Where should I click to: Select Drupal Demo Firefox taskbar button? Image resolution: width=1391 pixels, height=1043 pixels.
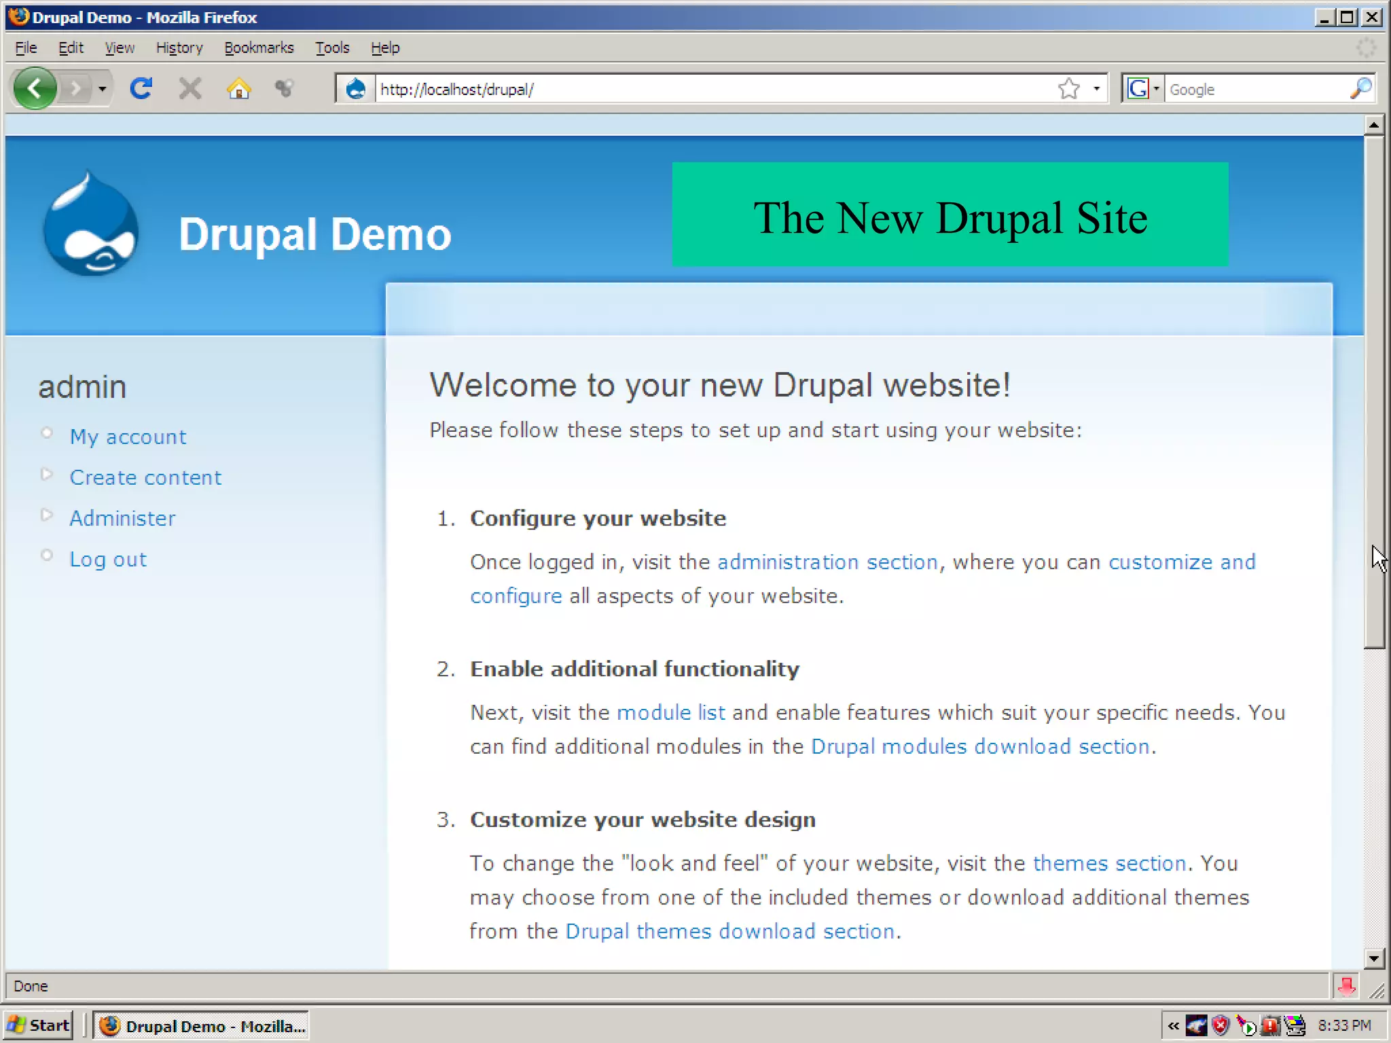pos(201,1025)
